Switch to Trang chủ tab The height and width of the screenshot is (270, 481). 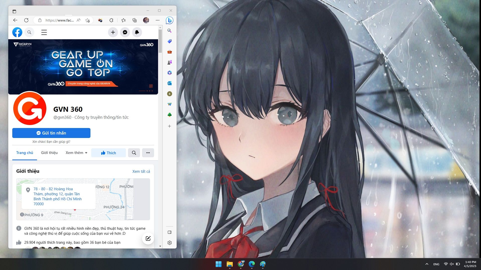[x=25, y=153]
